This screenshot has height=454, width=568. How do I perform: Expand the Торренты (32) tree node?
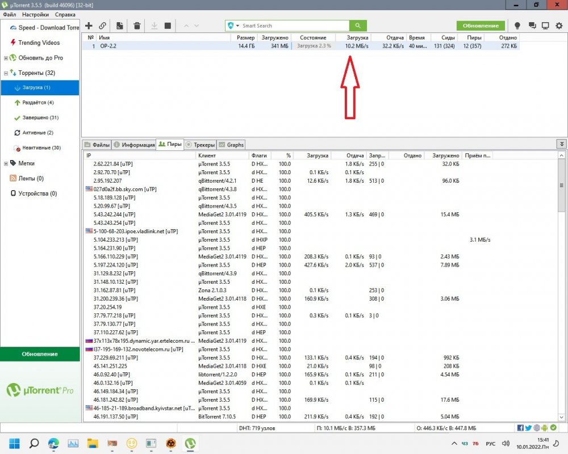pyautogui.click(x=6, y=73)
